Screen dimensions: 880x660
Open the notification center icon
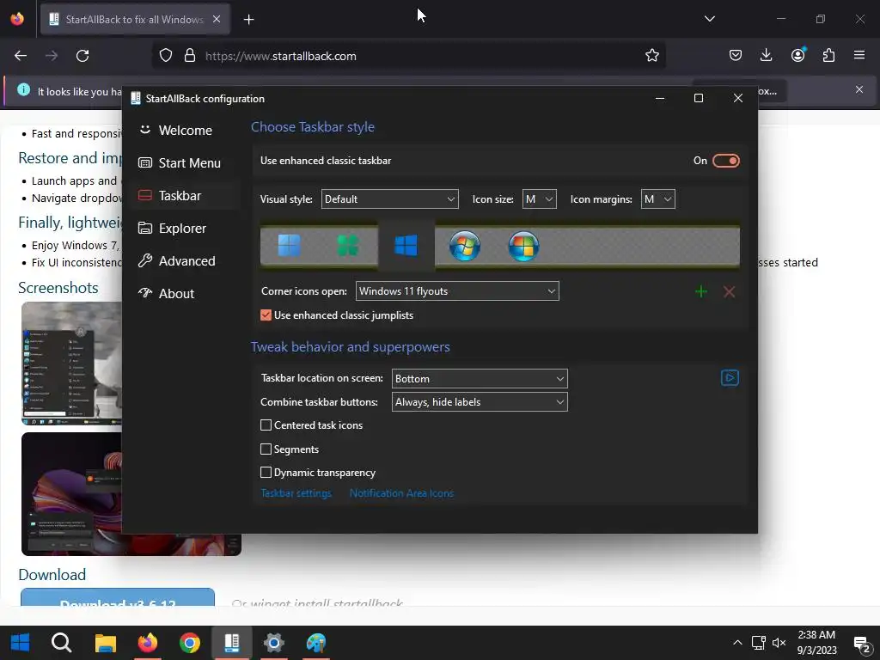pyautogui.click(x=862, y=644)
